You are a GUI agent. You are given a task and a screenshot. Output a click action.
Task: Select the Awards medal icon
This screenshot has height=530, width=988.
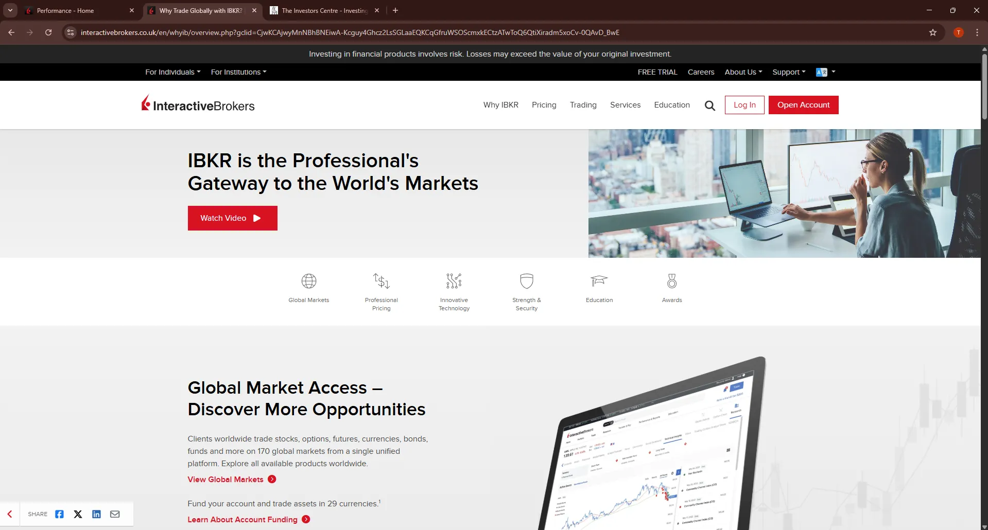pos(672,281)
